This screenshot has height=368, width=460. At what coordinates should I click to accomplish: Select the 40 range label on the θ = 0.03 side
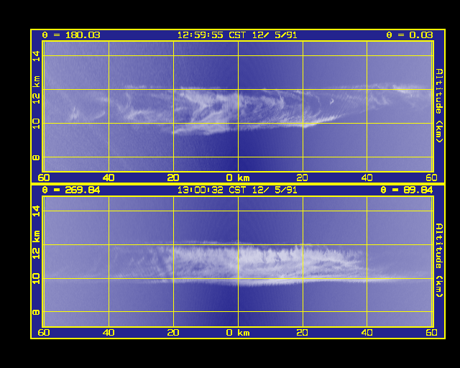coord(367,178)
